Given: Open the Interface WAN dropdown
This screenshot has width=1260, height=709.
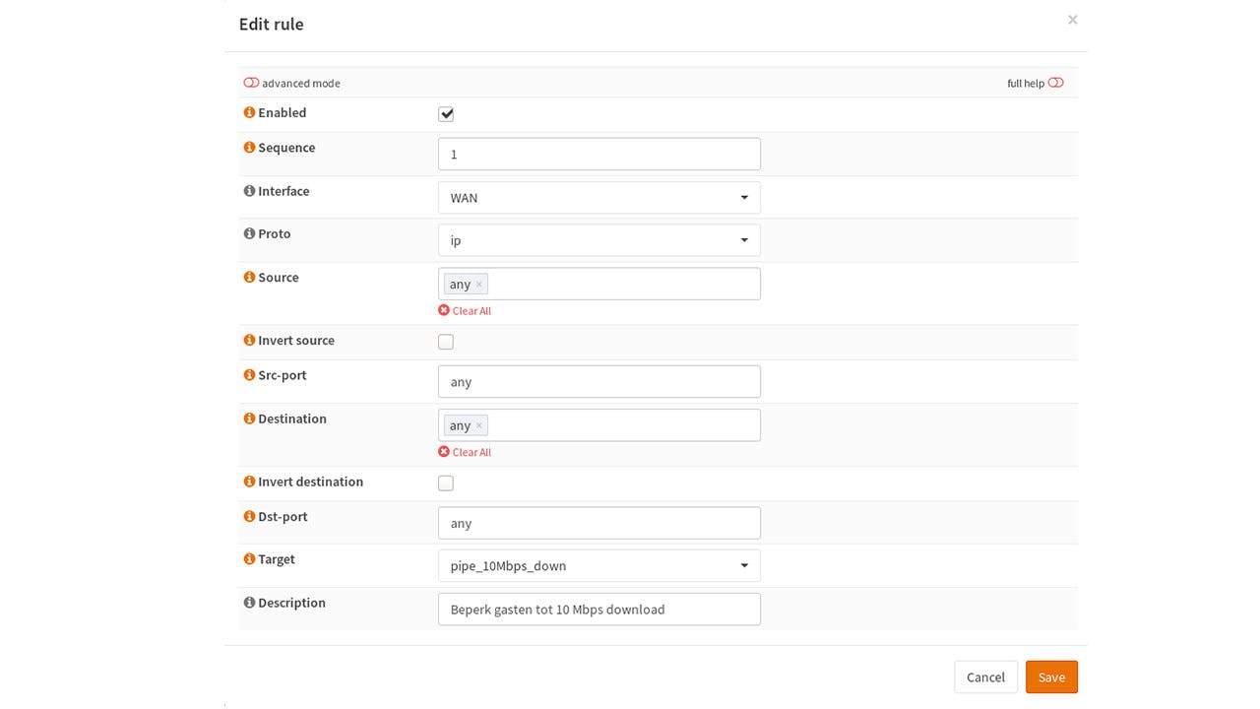Looking at the screenshot, I should (x=598, y=198).
